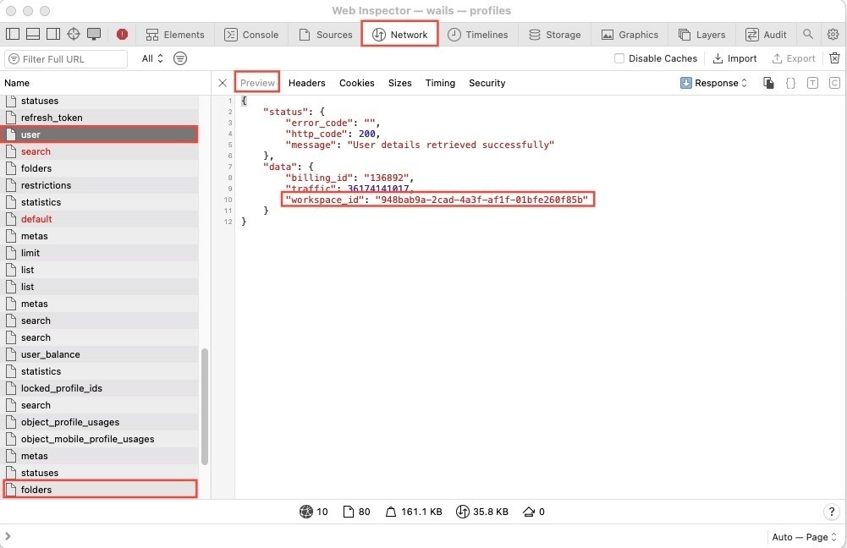The image size is (847, 548).
Task: Open search using the magnifying glass icon
Action: [809, 35]
